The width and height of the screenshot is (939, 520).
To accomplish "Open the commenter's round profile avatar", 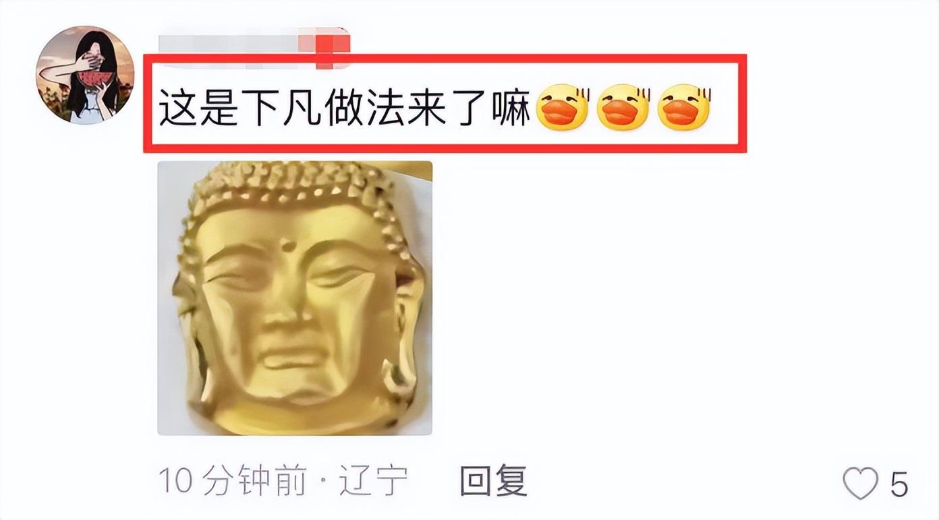I will (85, 75).
